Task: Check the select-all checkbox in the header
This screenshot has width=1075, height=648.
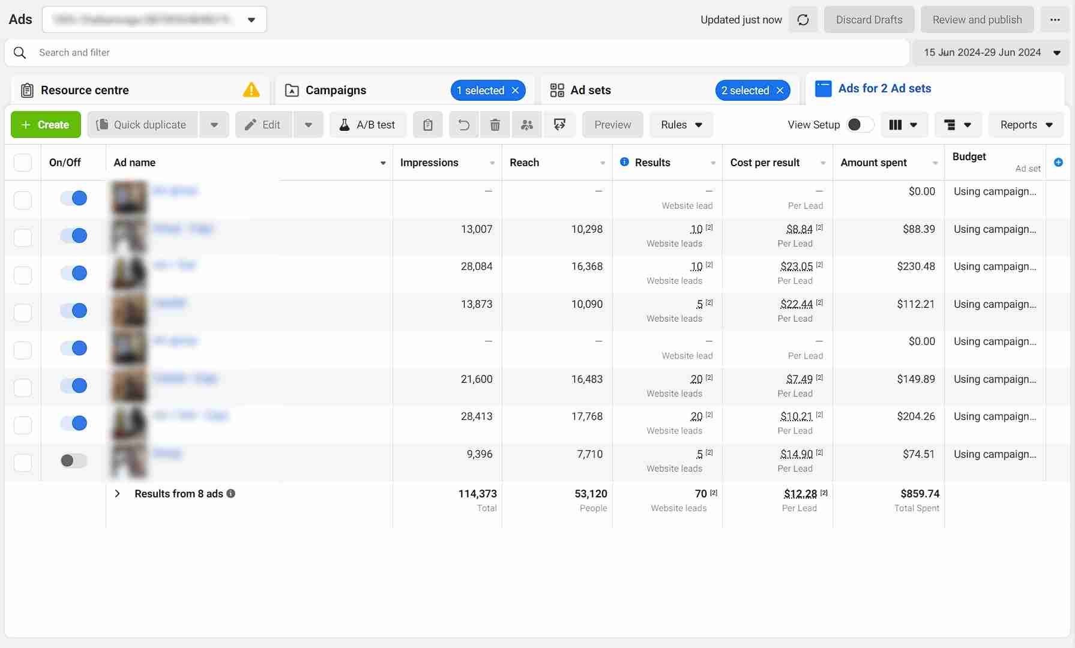Action: 23,162
